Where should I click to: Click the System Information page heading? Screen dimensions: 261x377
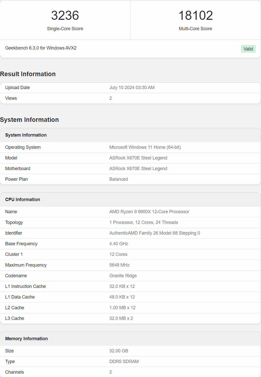(29, 120)
